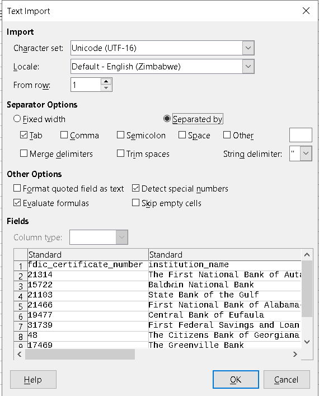
Task: Decrease From row with down arrow
Action: click(106, 88)
